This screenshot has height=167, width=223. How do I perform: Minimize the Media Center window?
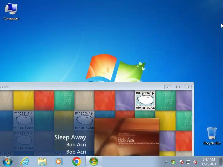pos(169,87)
